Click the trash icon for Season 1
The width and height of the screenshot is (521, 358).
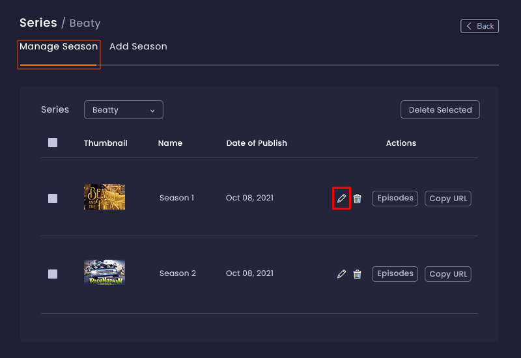(357, 199)
